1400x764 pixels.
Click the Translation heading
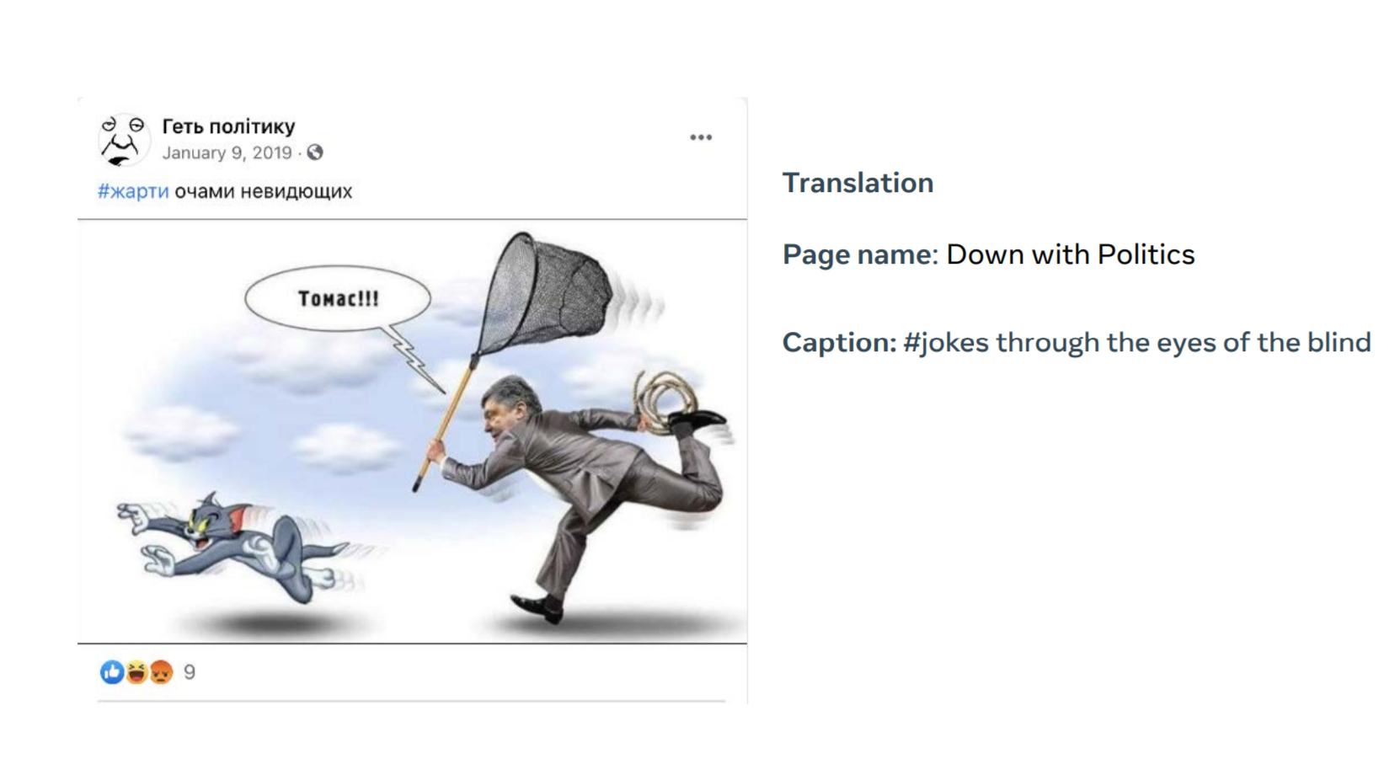(858, 183)
